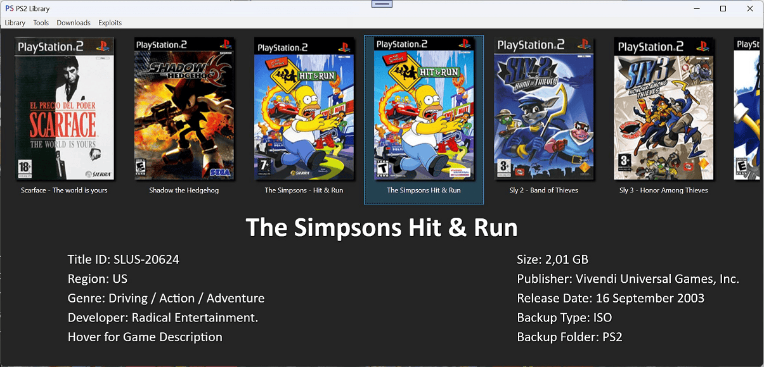Click the 'Scarface - The world is yours' label

[x=64, y=190]
